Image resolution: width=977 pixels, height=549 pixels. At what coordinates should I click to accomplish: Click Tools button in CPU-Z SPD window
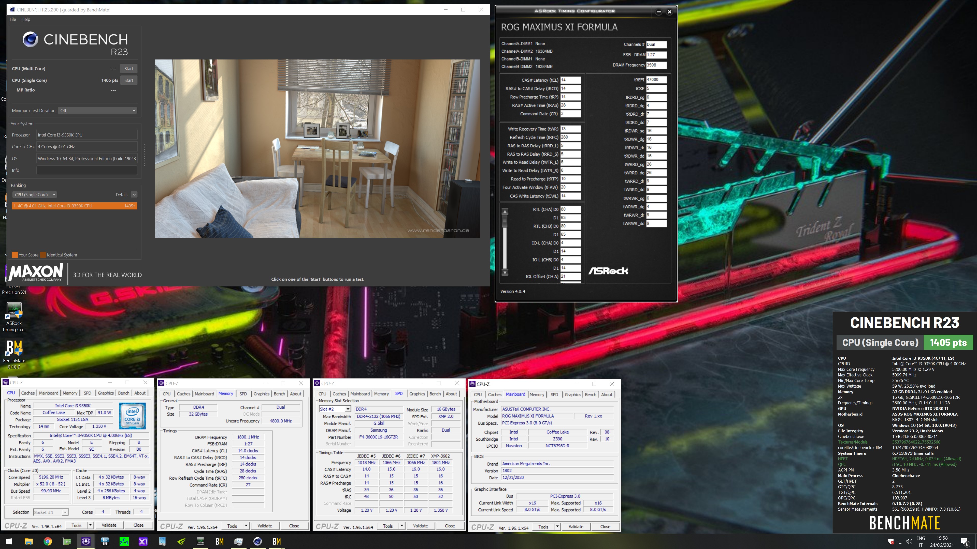click(388, 526)
